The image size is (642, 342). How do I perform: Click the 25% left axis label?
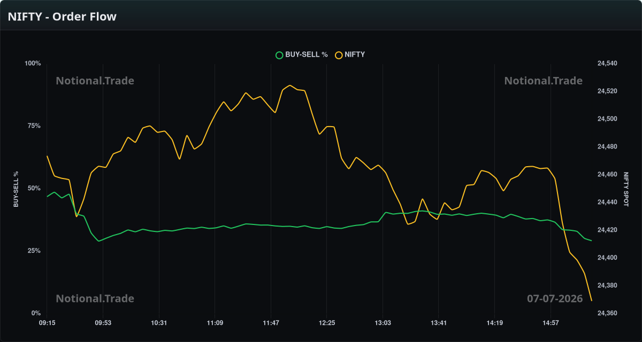pyautogui.click(x=34, y=251)
